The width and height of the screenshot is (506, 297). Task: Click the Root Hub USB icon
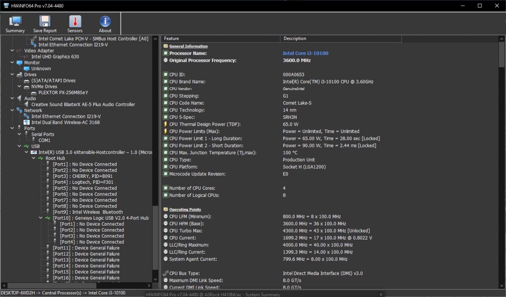pos(41,158)
